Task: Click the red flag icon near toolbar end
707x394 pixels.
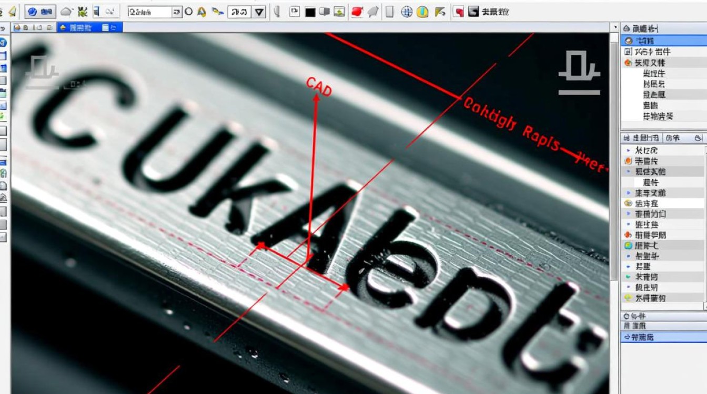Action: click(459, 12)
